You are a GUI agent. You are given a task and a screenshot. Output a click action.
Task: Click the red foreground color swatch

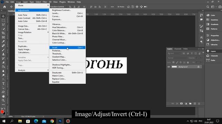coord(2,112)
